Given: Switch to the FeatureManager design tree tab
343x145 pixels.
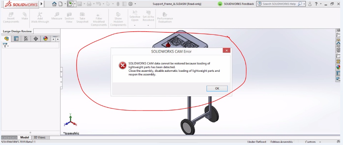Looking at the screenshot, I should 6,39.
